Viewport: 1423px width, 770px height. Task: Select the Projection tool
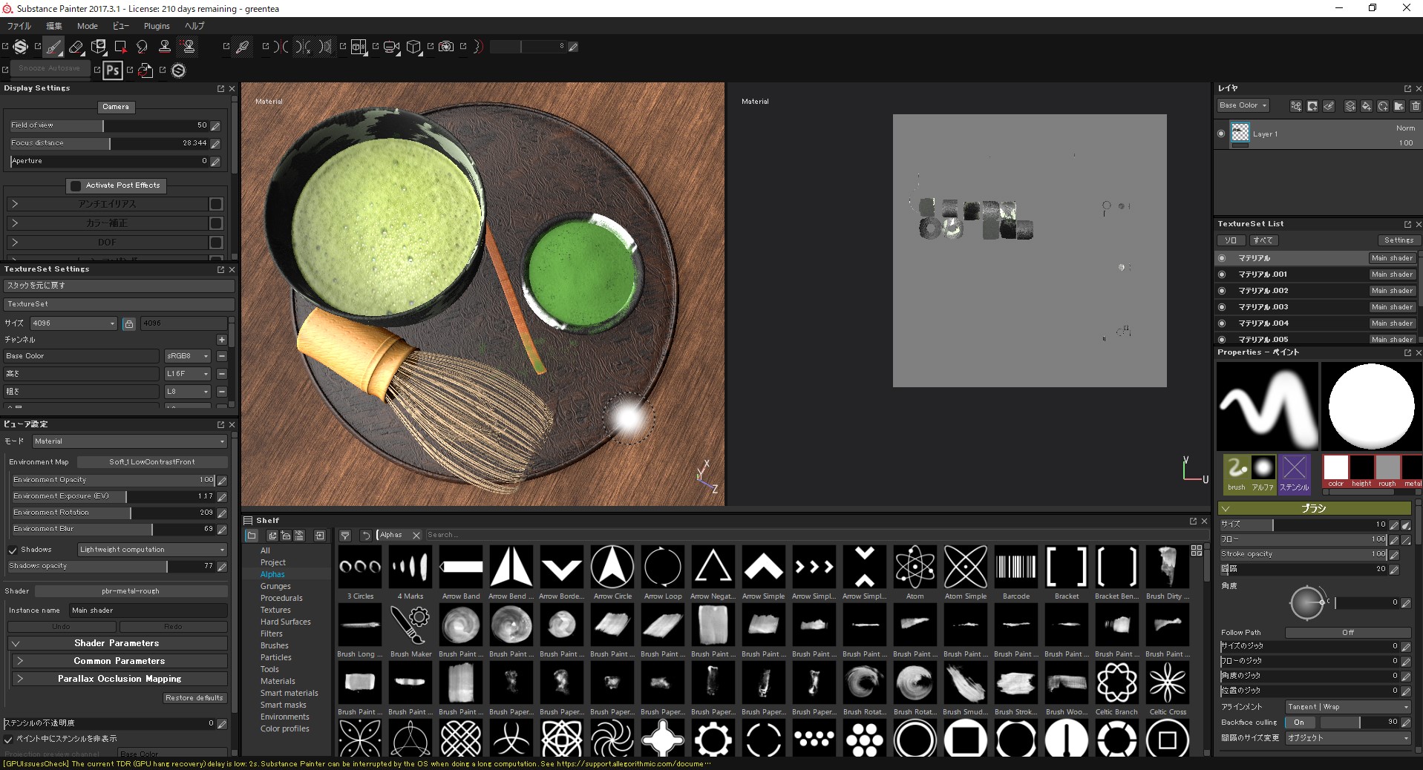[98, 47]
